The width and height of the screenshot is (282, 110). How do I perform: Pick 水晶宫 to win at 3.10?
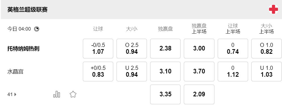(165, 72)
